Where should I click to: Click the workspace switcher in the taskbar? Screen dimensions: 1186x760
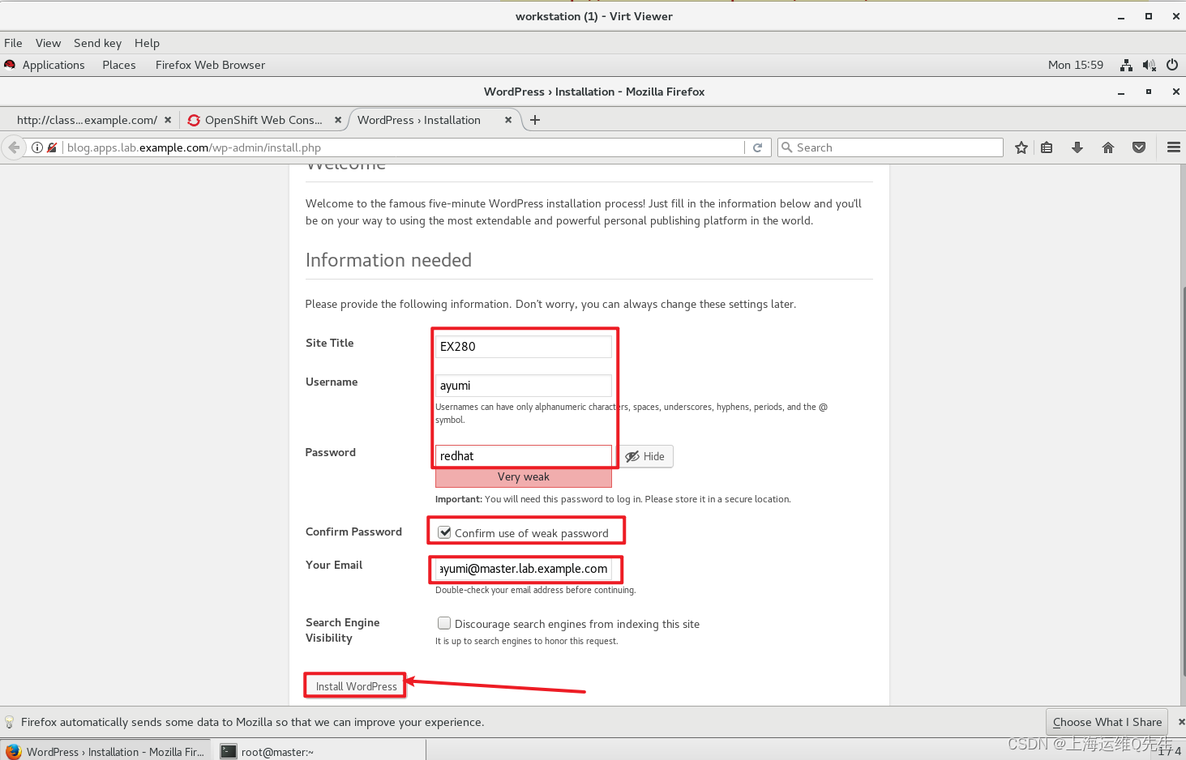pyautogui.click(x=1169, y=751)
